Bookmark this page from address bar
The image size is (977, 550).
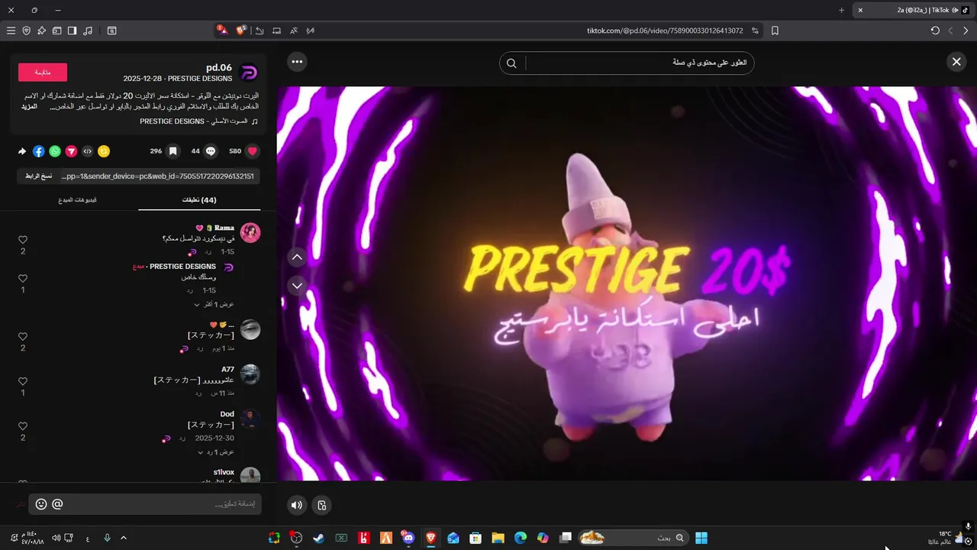click(x=775, y=31)
